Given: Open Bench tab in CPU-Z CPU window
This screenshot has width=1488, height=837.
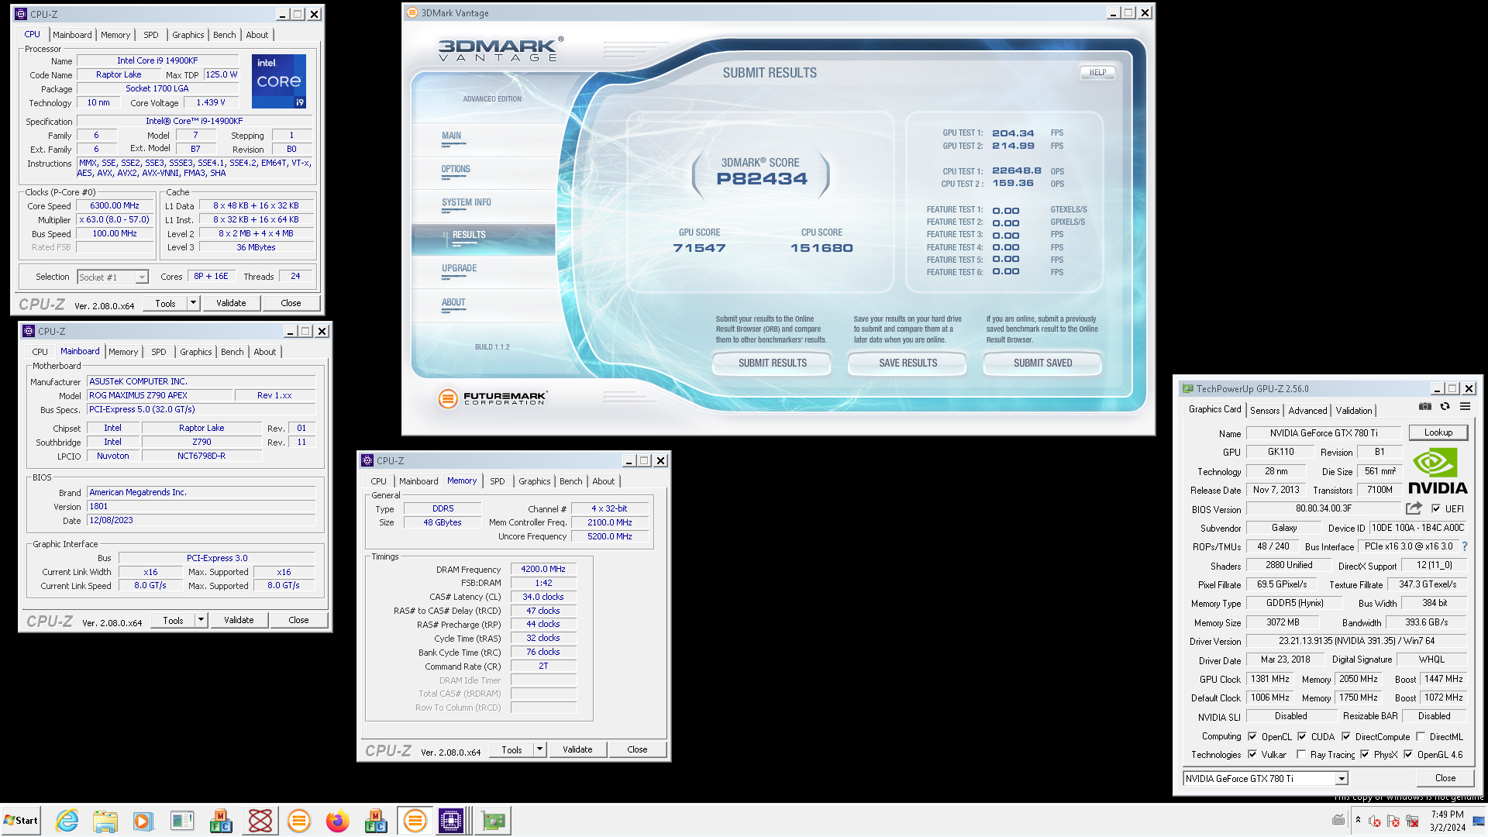Looking at the screenshot, I should pyautogui.click(x=225, y=35).
